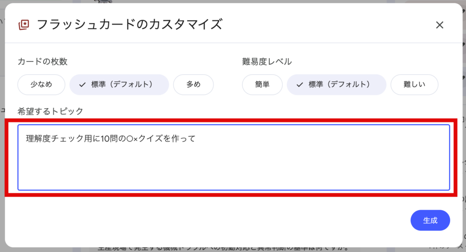Click the flashcard icon beside the dialog title
This screenshot has width=466, height=252.
[x=24, y=25]
